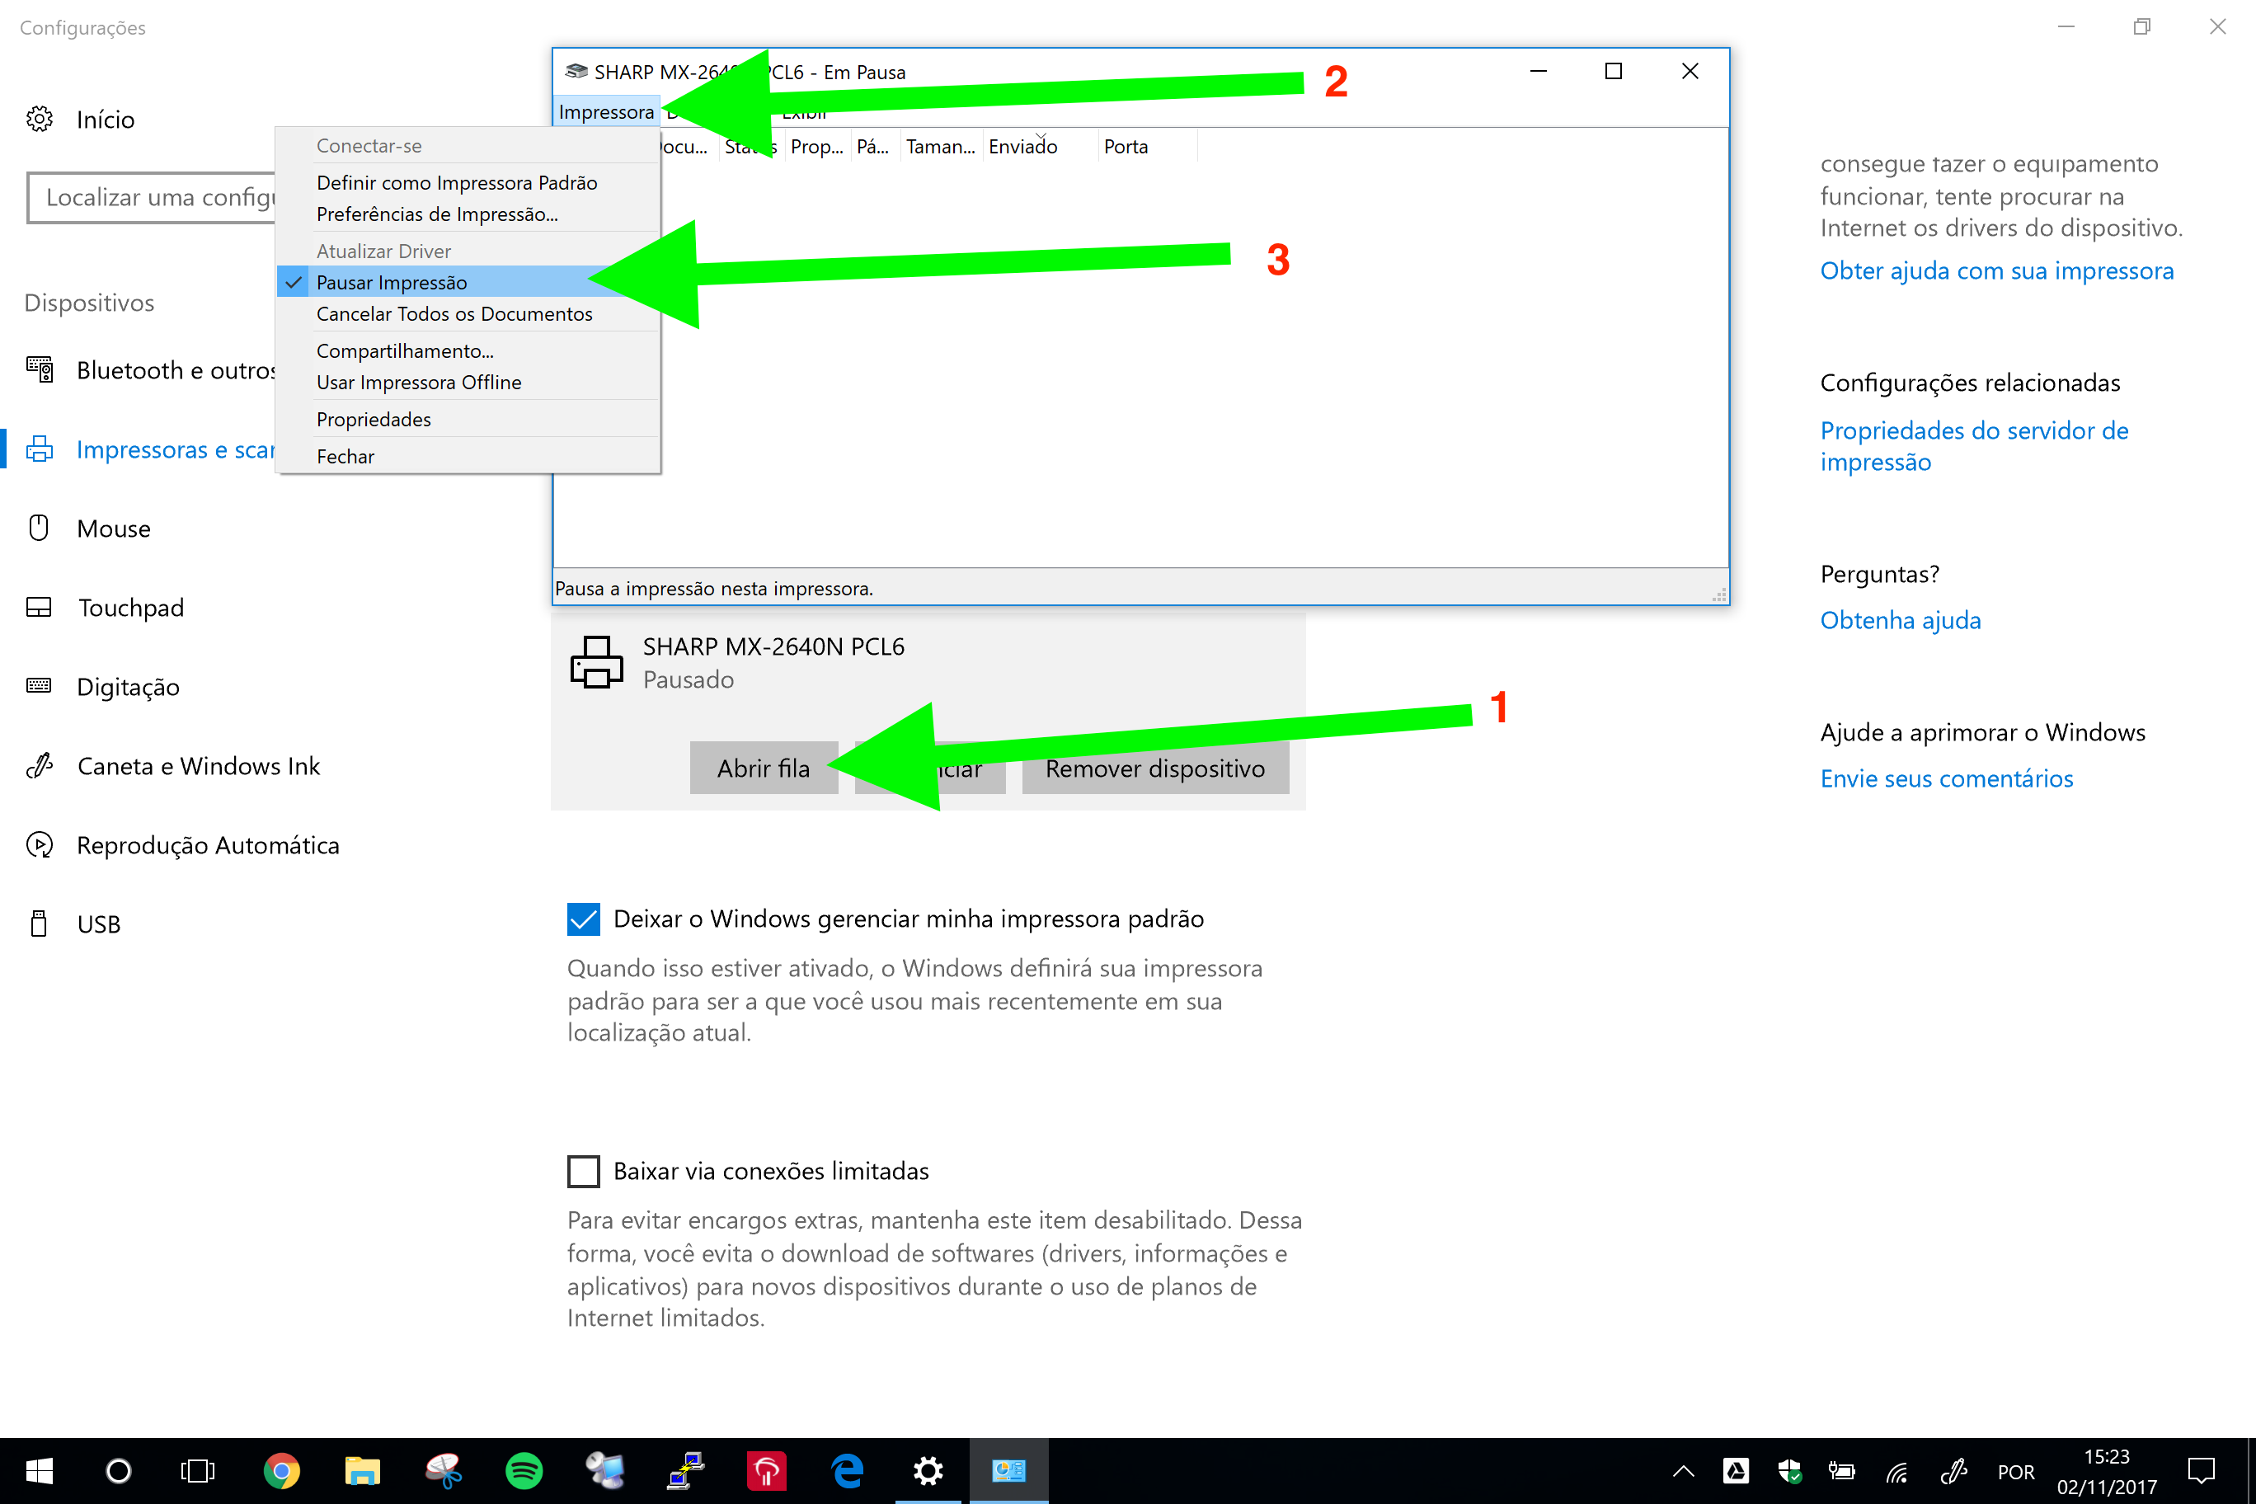The image size is (2256, 1504).
Task: Open the Impressora menu
Action: pyautogui.click(x=605, y=112)
